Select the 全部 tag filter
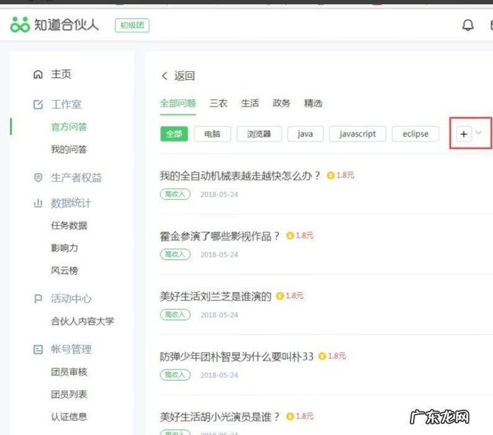This screenshot has height=435, width=493. point(174,134)
